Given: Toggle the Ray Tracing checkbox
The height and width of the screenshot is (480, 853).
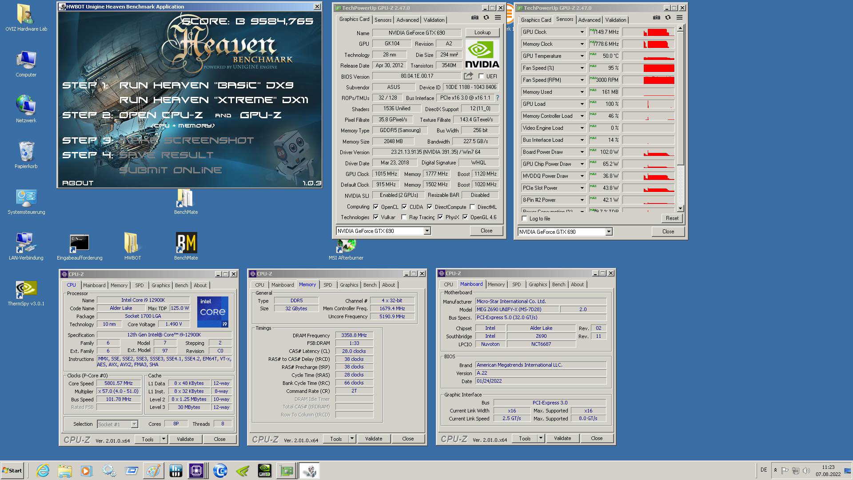Looking at the screenshot, I should tap(404, 217).
